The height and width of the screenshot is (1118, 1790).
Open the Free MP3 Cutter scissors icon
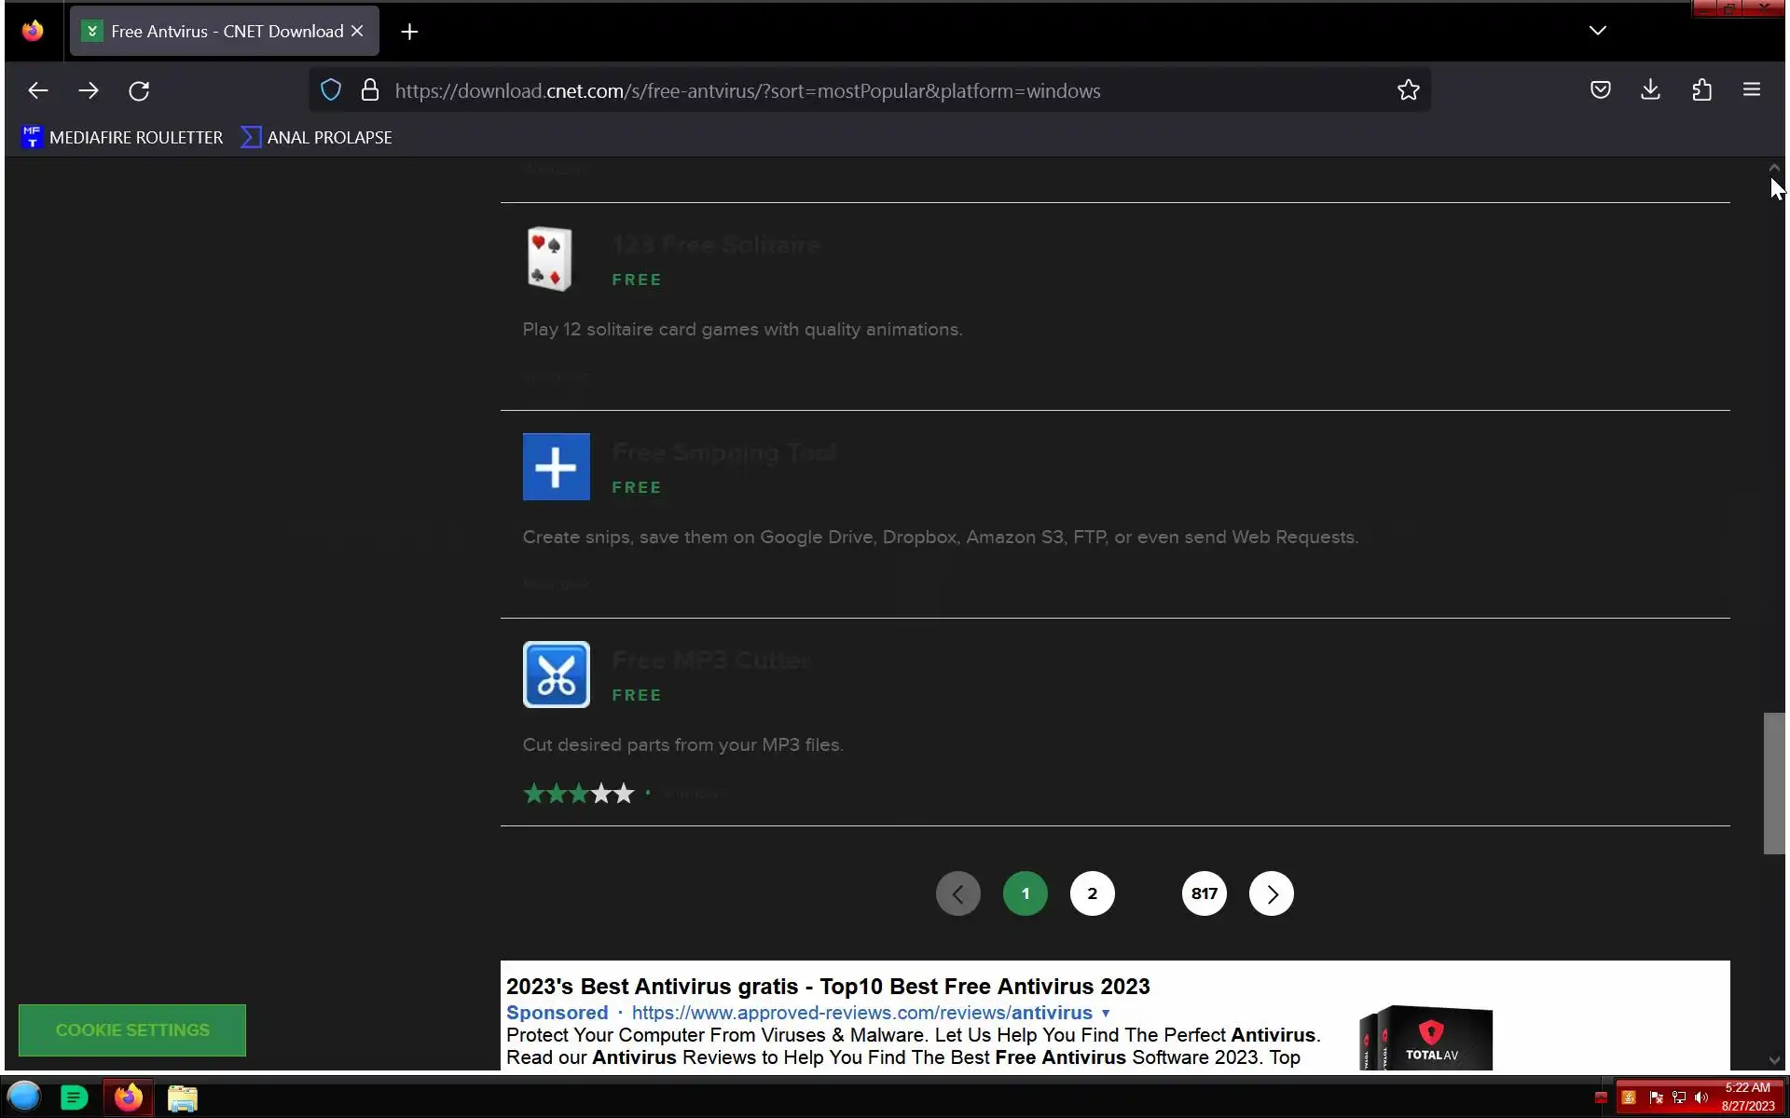click(556, 675)
